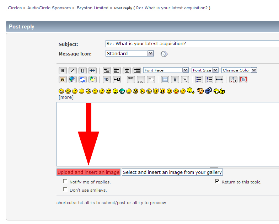279x224 pixels.
Task: Enable Notify me of replies checkbox
Action: pos(65,181)
